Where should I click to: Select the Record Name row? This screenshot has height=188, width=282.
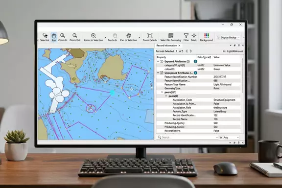(x=199, y=119)
